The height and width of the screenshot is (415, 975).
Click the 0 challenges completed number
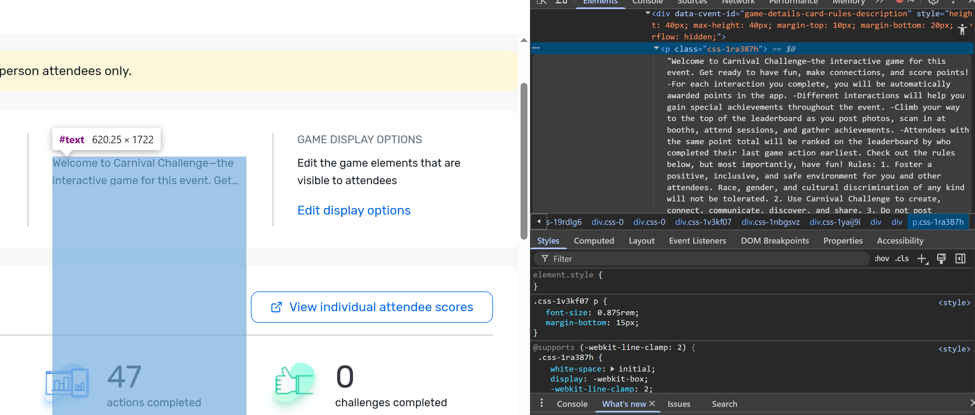[345, 377]
